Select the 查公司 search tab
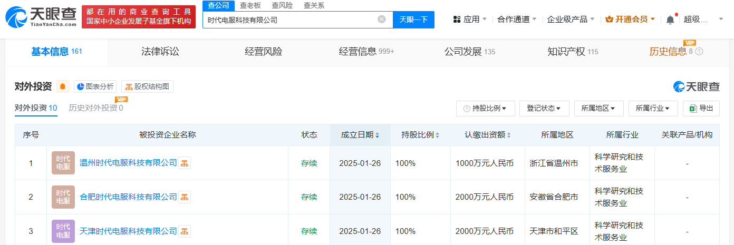This screenshot has width=734, height=245. click(x=218, y=5)
